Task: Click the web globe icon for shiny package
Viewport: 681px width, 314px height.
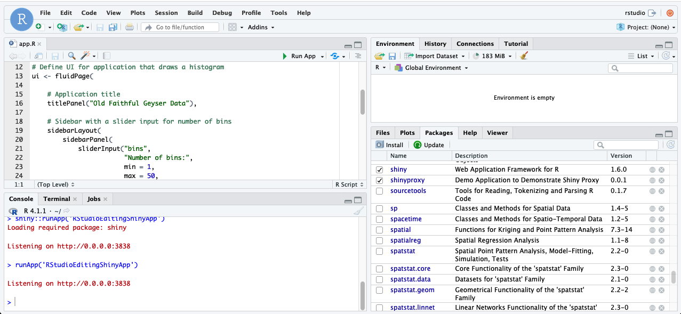Action: (x=652, y=170)
